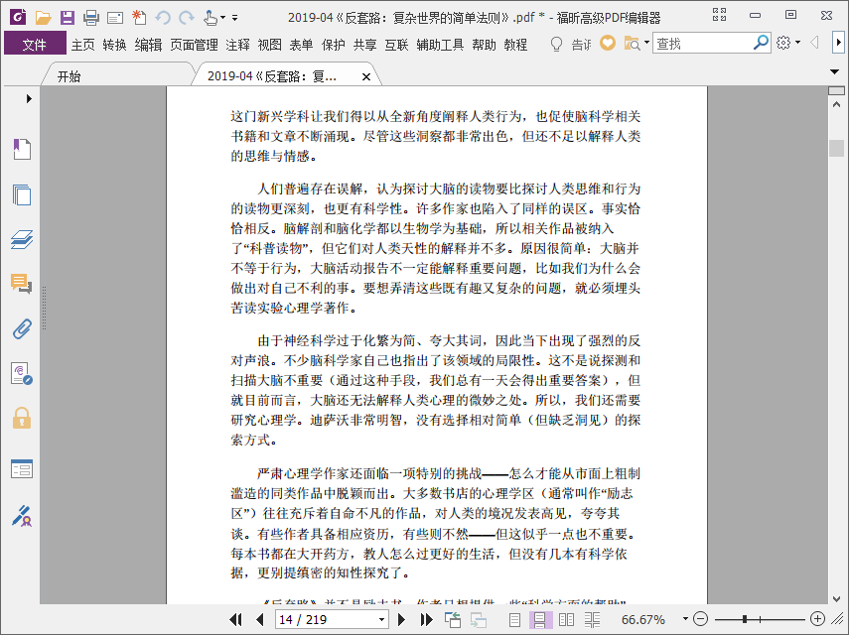
Task: Open the Attachments paperclip panel
Action: [x=22, y=328]
